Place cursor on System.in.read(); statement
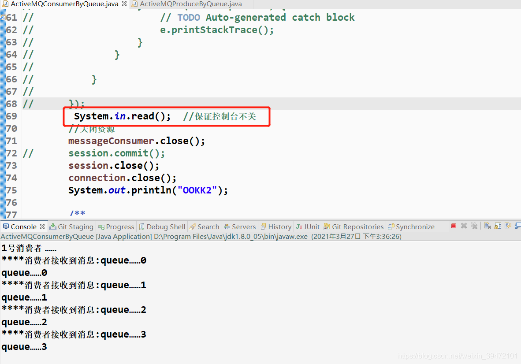Image resolution: width=521 pixels, height=364 pixels. coord(122,116)
